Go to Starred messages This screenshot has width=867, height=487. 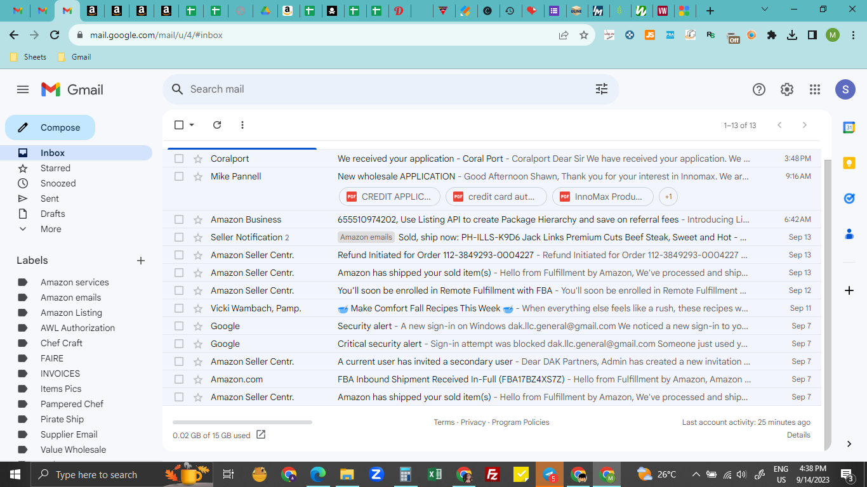[76, 168]
